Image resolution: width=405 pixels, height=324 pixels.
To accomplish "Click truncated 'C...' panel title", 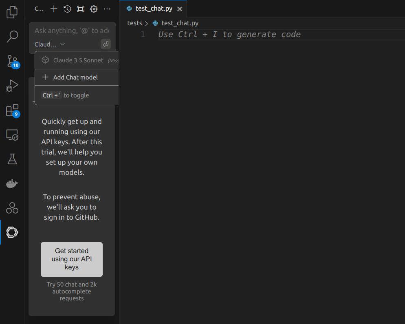I will pyautogui.click(x=39, y=9).
